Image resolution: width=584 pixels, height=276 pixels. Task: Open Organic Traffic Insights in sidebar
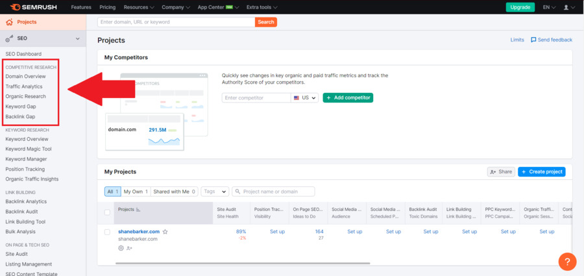point(32,179)
